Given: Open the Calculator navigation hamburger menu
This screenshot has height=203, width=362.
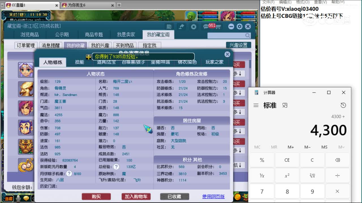Looking at the screenshot, I should point(256,105).
